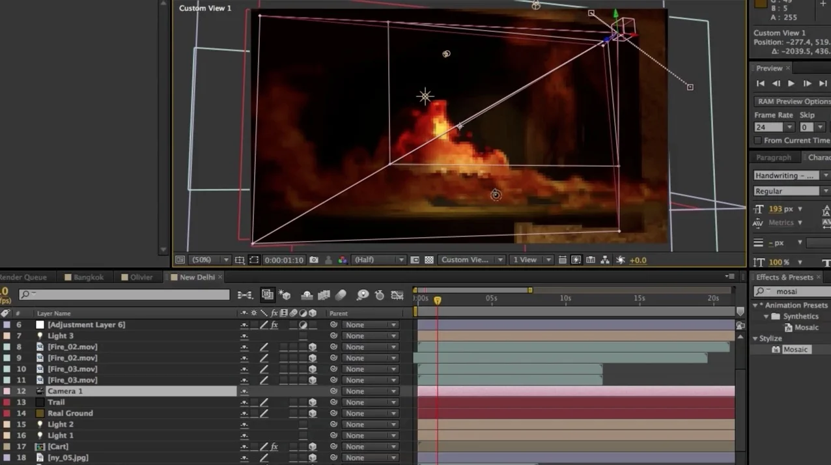
Task: Open the graph editor icon
Action: 397,295
